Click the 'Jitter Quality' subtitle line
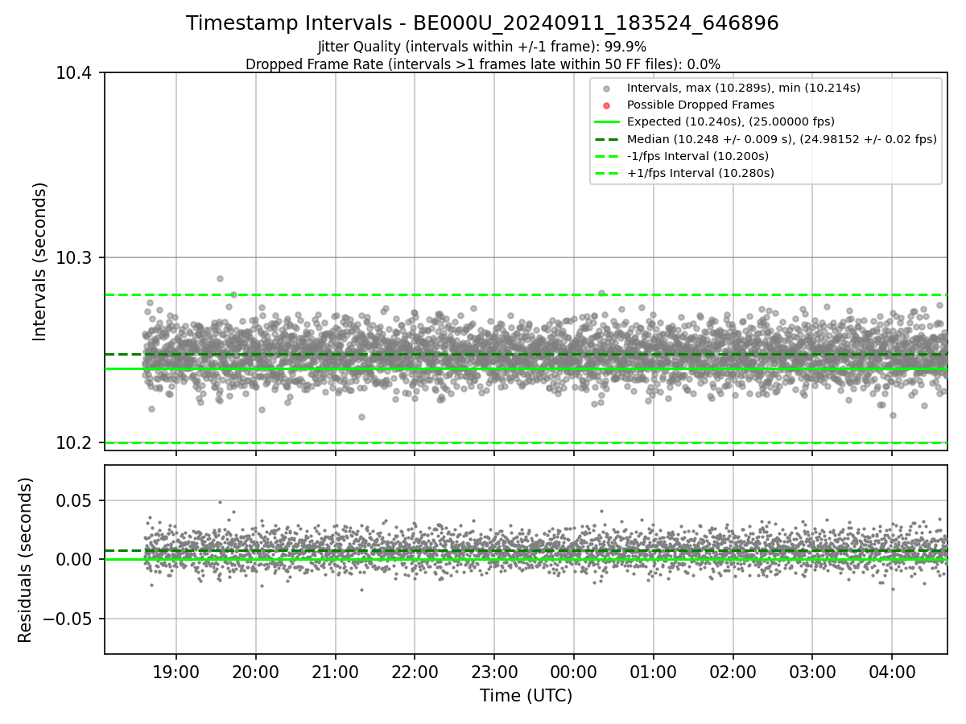This screenshot has width=966, height=724. [482, 47]
